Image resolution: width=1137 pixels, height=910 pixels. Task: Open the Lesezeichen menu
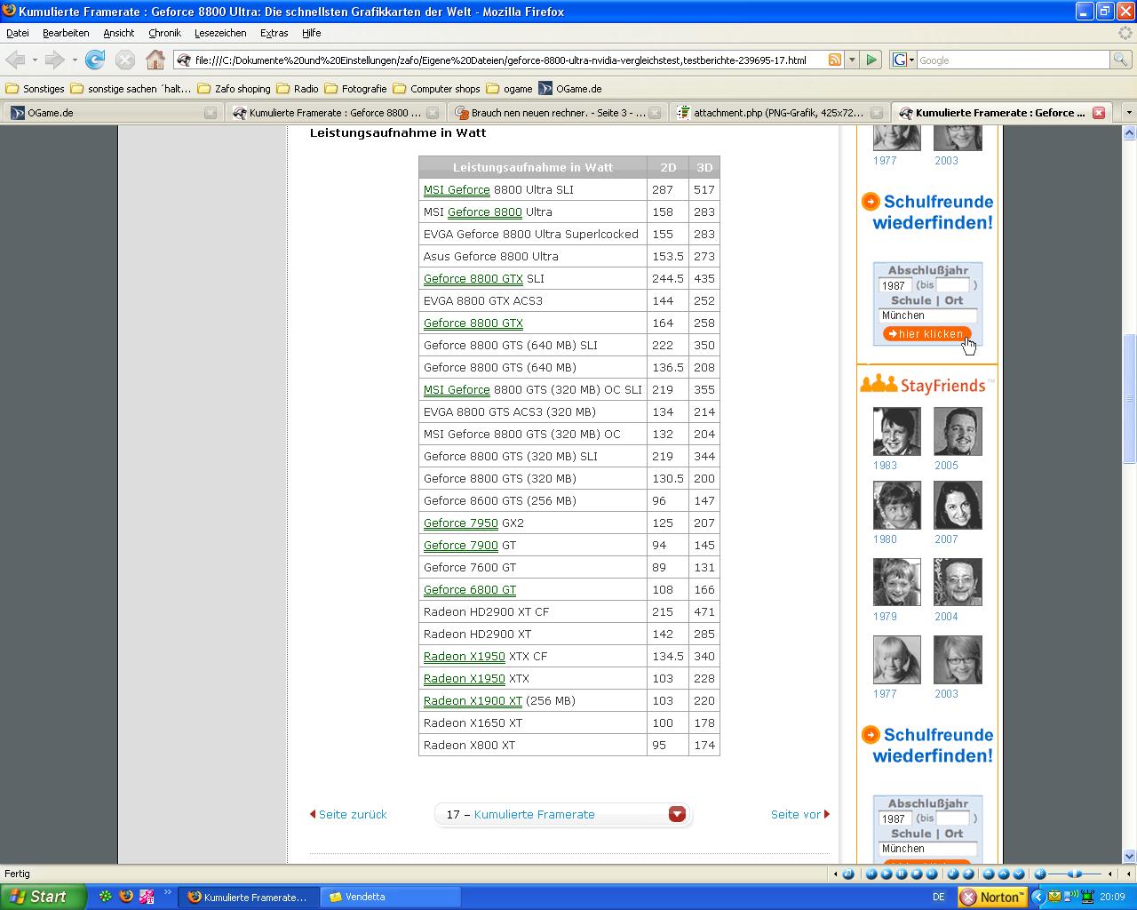coord(220,33)
